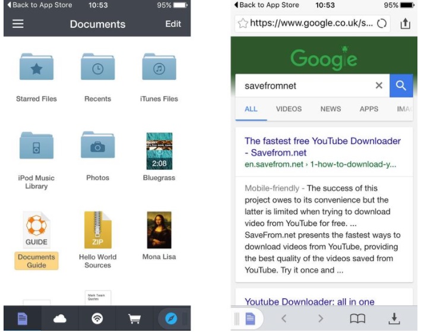Open the Hello World Sources ZIP file
This screenshot has height=332, width=421.
[x=98, y=230]
